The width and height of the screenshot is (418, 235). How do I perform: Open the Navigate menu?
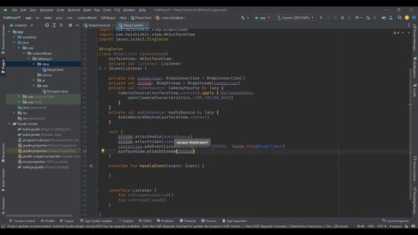tap(46, 10)
